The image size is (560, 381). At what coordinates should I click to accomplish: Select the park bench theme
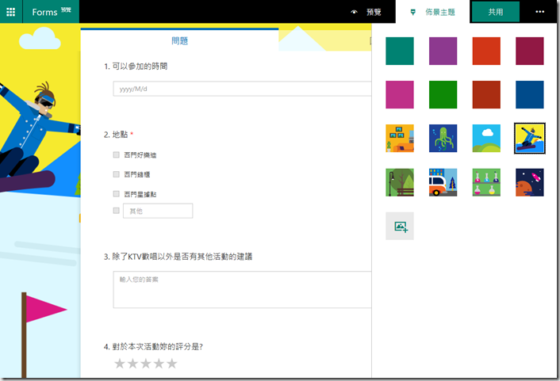pos(400,182)
